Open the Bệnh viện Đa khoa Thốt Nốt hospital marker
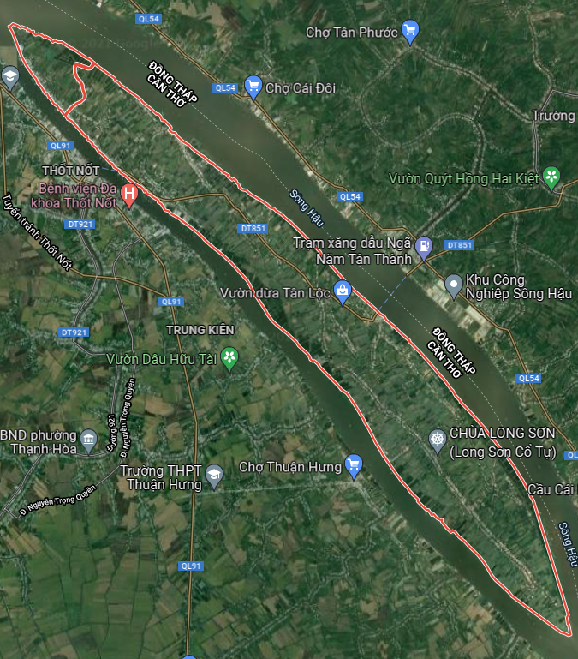Viewport: 578px width, 659px height. point(129,195)
